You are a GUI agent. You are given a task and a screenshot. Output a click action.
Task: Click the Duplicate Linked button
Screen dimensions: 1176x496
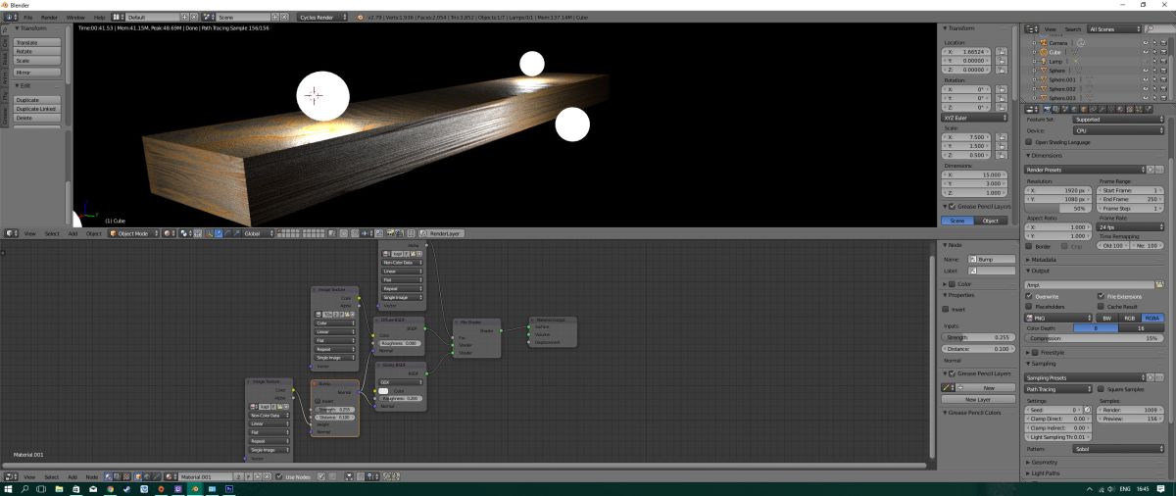tap(38, 109)
